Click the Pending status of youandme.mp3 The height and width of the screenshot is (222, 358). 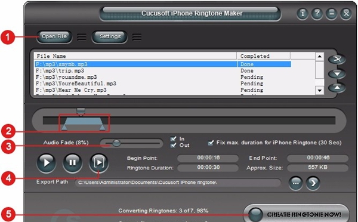click(252, 77)
